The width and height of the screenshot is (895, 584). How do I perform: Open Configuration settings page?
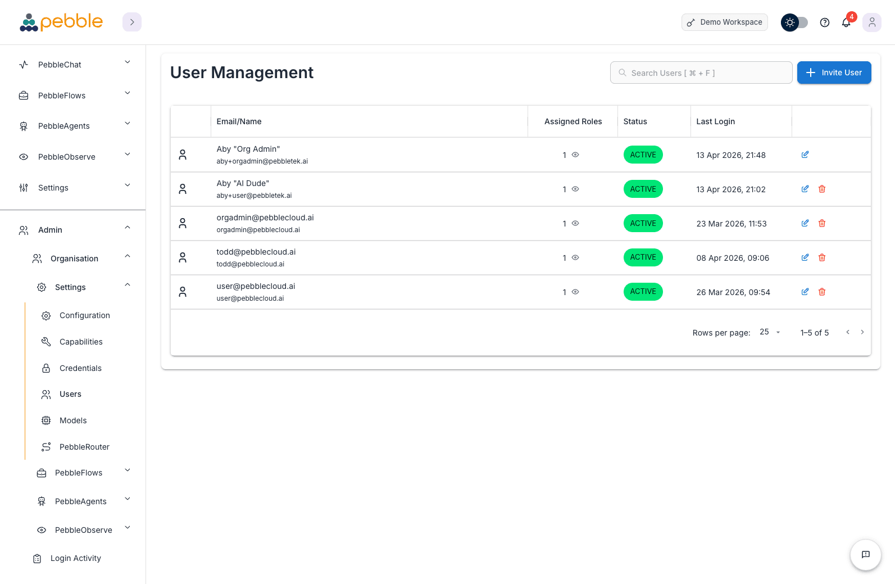click(84, 315)
